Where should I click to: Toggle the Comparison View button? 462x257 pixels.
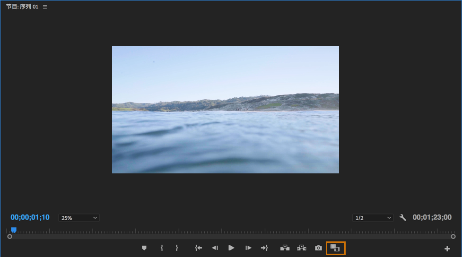pos(335,248)
